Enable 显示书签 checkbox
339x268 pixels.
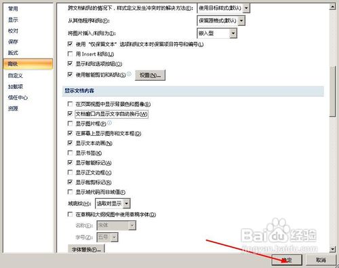coord(70,153)
